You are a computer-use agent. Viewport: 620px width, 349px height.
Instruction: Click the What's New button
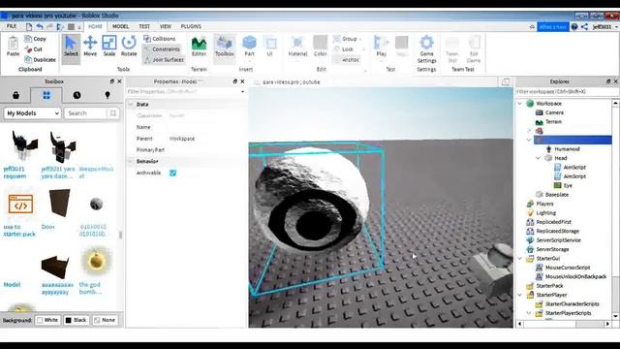[x=553, y=27]
